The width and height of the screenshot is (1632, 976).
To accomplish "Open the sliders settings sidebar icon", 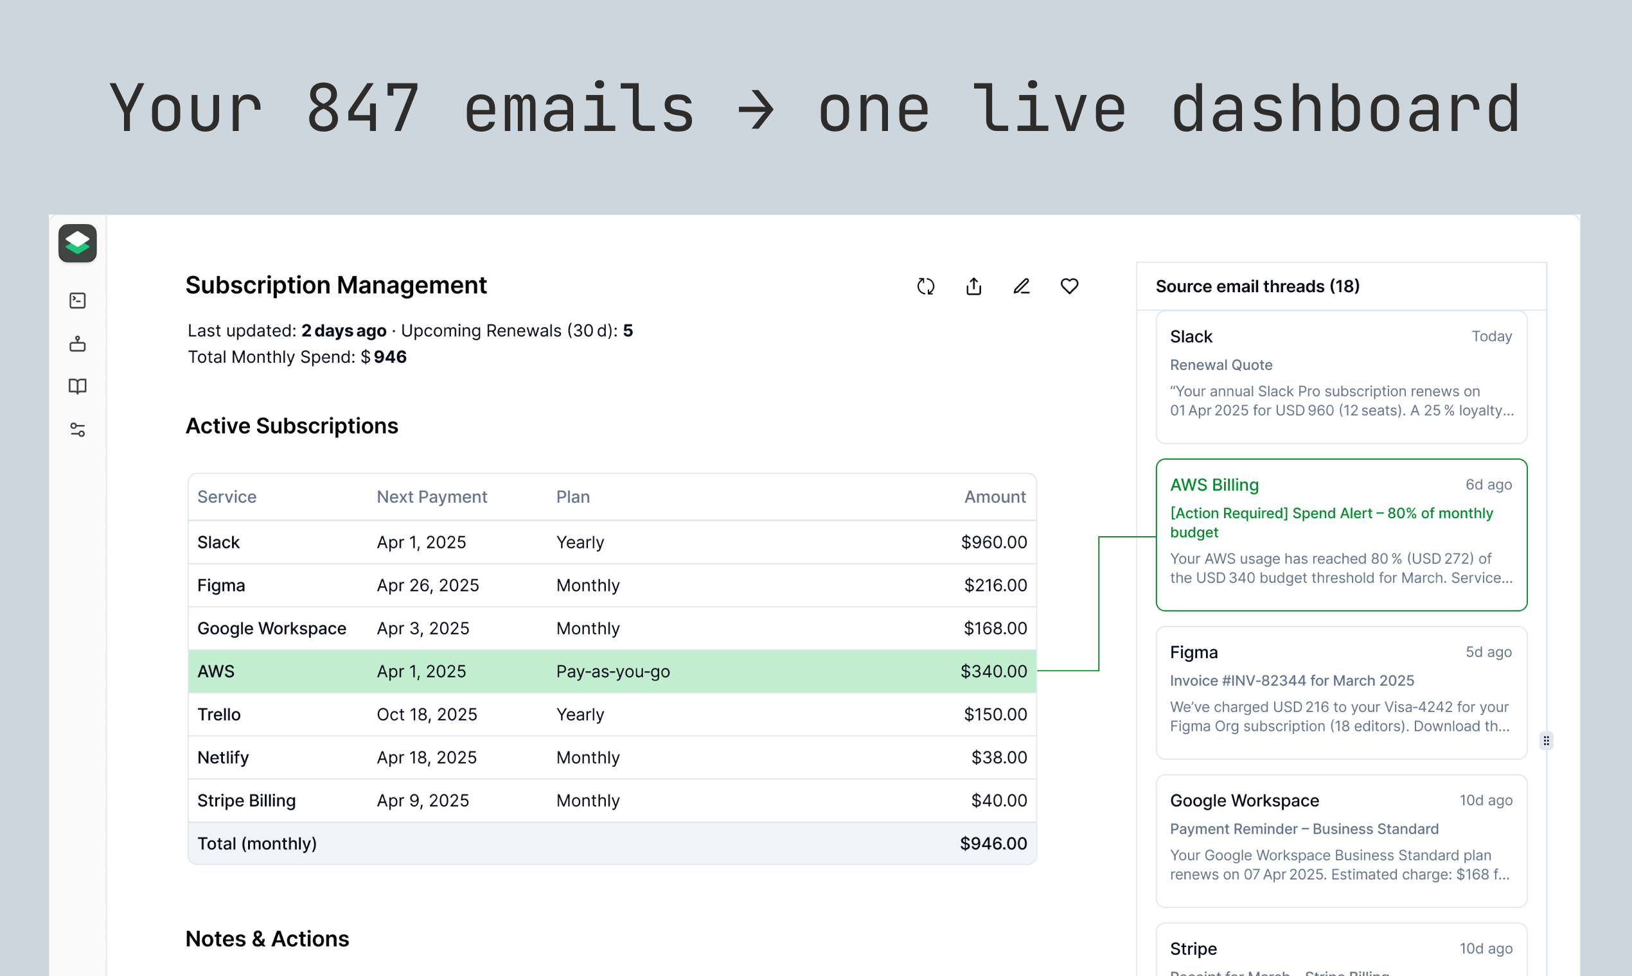I will click(78, 430).
